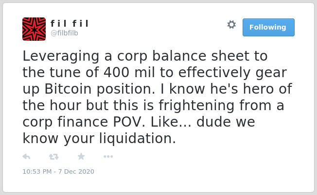The height and width of the screenshot is (195, 317).
Task: Click the word 'balance' in the first line
Action: pyautogui.click(x=179, y=56)
